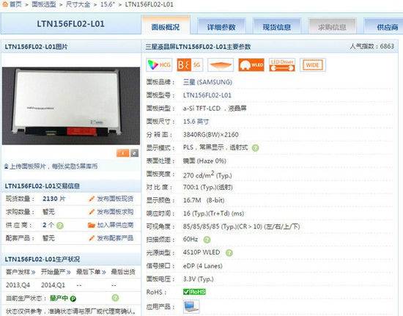Click pencil icon for 发布配套产品
This screenshot has width=403, height=316.
[92, 238]
